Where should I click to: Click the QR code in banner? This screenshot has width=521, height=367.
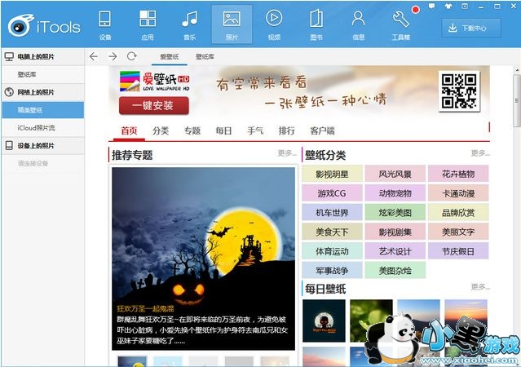coord(459,91)
